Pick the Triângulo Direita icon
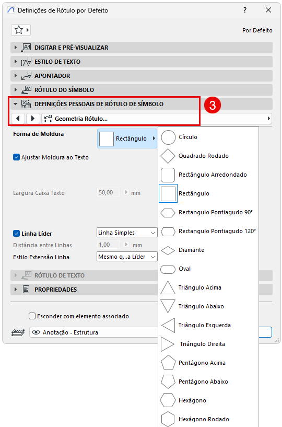282x427 pixels. click(x=168, y=344)
